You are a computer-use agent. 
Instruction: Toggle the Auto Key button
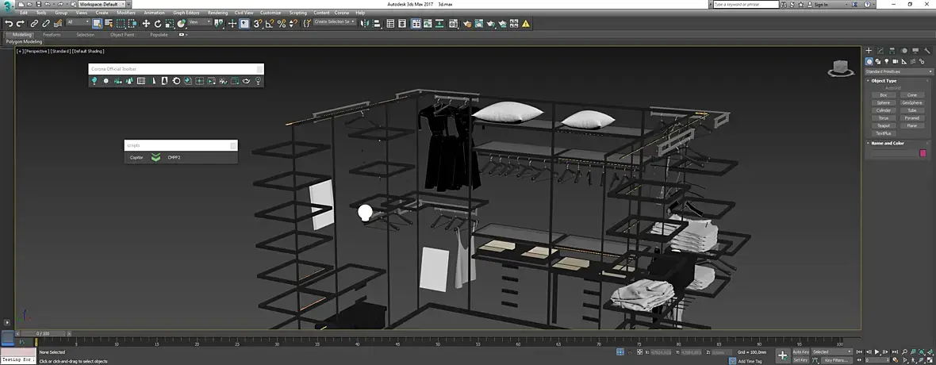point(800,352)
